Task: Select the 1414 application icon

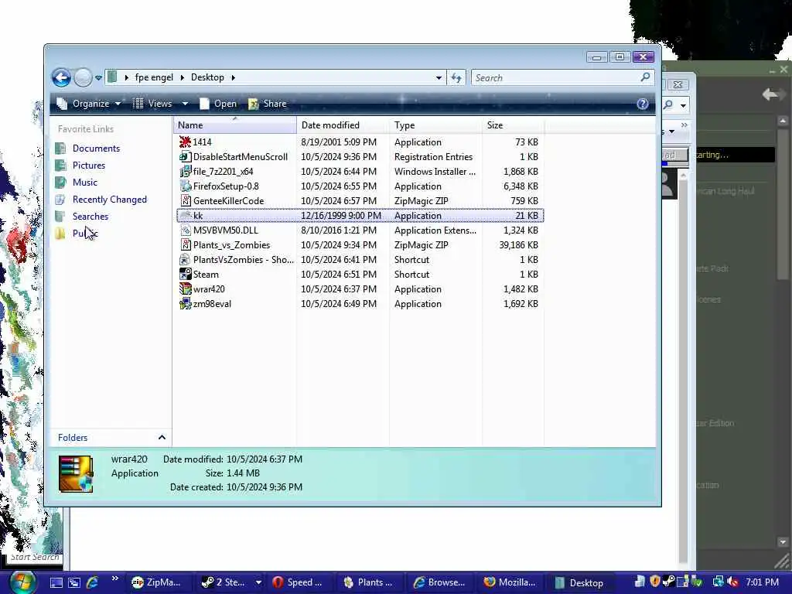Action: (186, 142)
